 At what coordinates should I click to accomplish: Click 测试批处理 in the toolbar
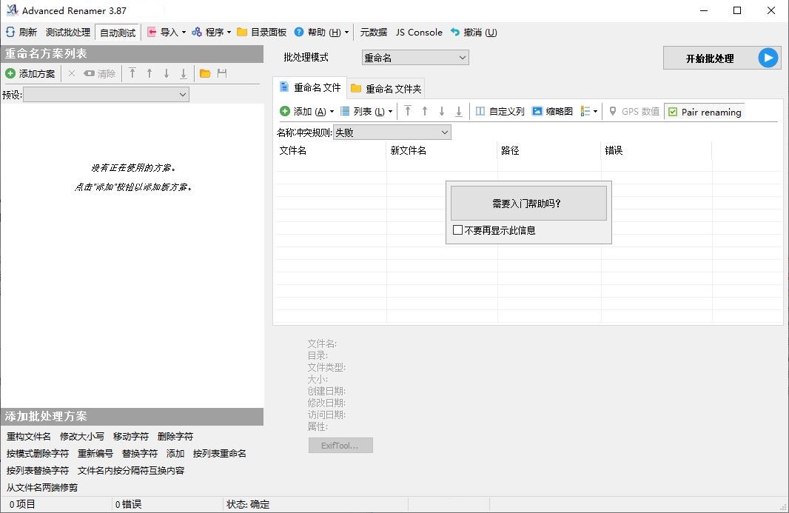coord(68,33)
